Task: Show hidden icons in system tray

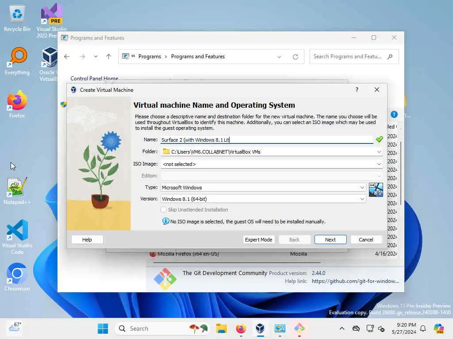Action: tap(342, 328)
